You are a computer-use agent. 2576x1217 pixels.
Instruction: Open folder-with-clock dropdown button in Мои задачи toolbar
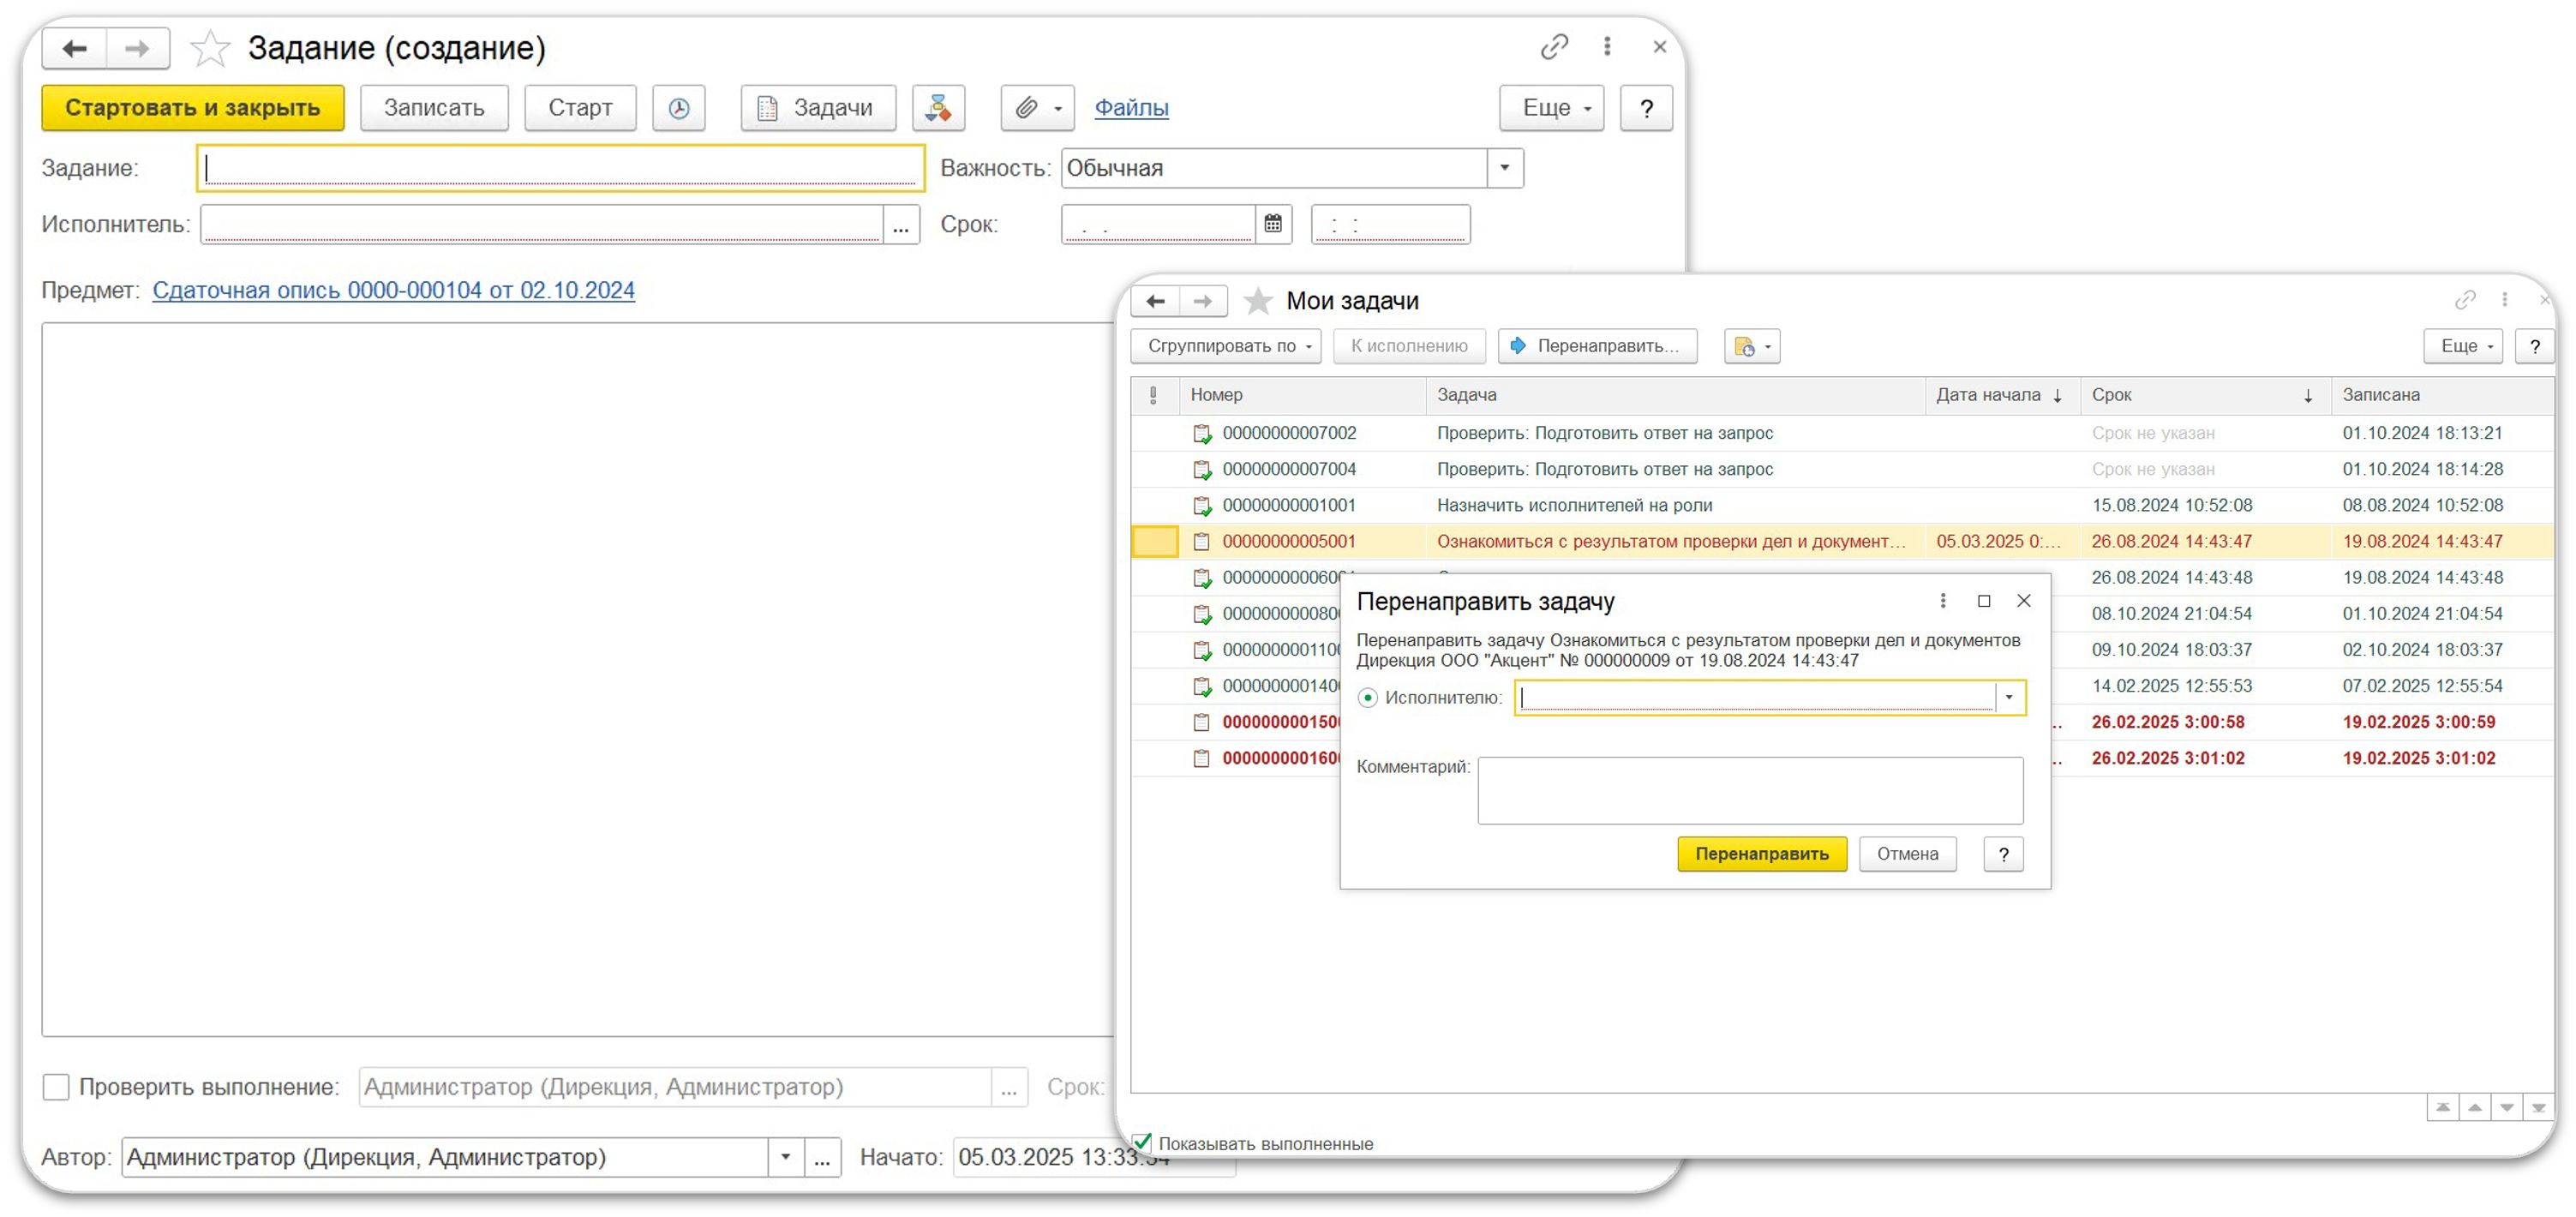click(x=1752, y=346)
